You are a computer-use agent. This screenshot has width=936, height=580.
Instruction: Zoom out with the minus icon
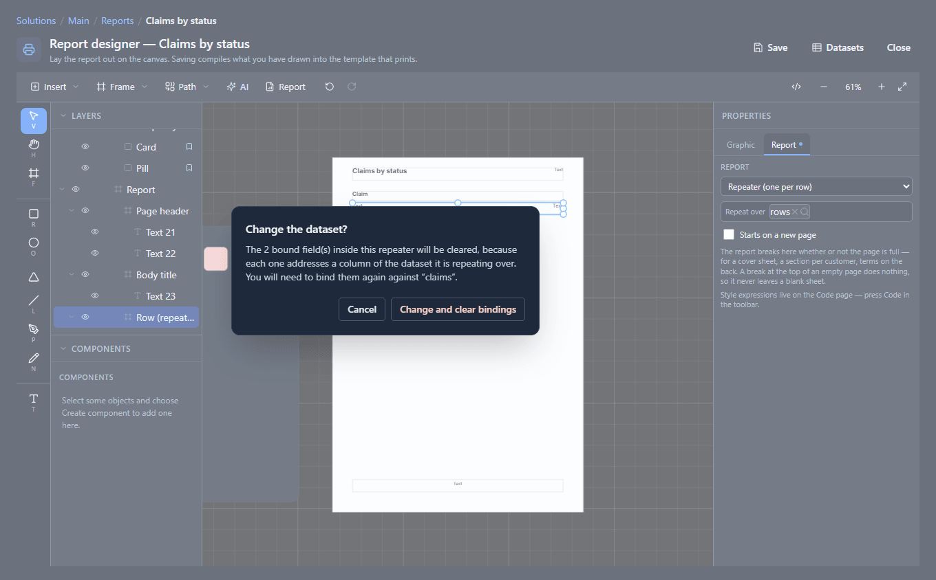click(x=824, y=87)
